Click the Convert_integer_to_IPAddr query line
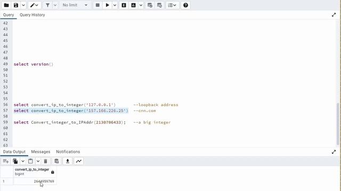This screenshot has width=341, height=191. point(70,123)
